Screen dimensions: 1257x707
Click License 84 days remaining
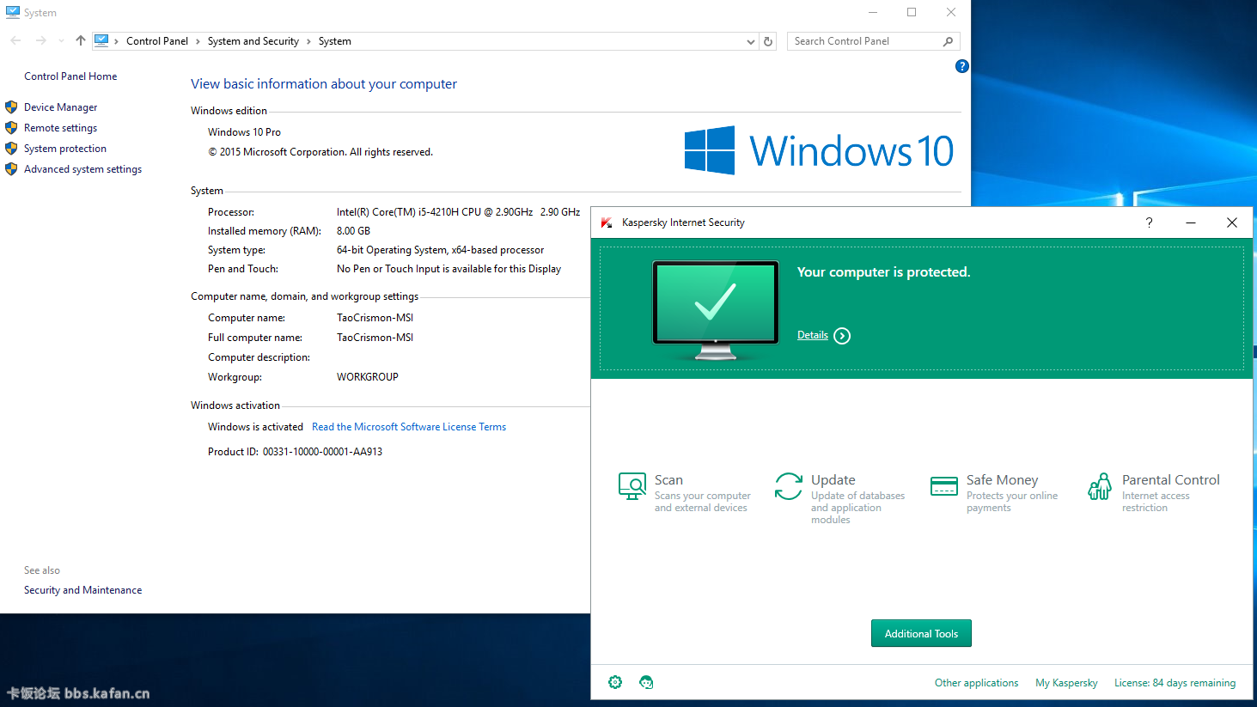pyautogui.click(x=1175, y=683)
